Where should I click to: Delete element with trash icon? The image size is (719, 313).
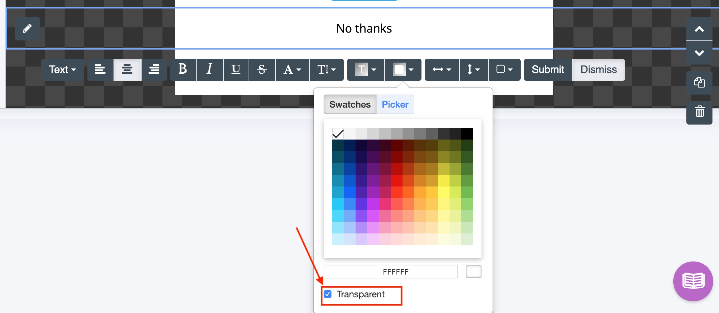coord(699,112)
